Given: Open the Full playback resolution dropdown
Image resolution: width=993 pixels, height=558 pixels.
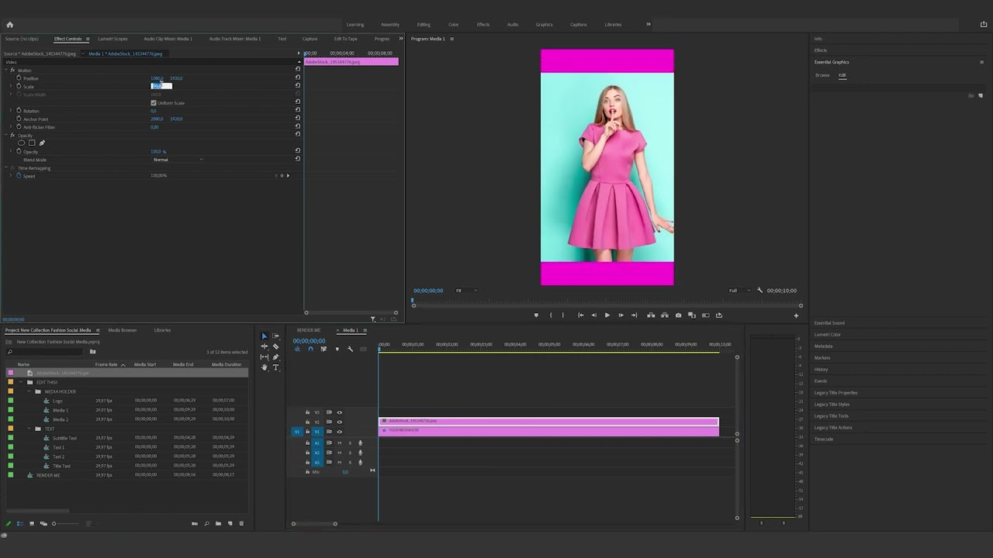Looking at the screenshot, I should (x=739, y=291).
